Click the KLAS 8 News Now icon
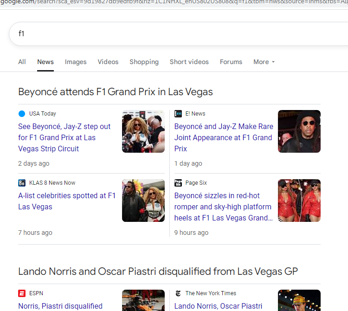 [x=22, y=183]
